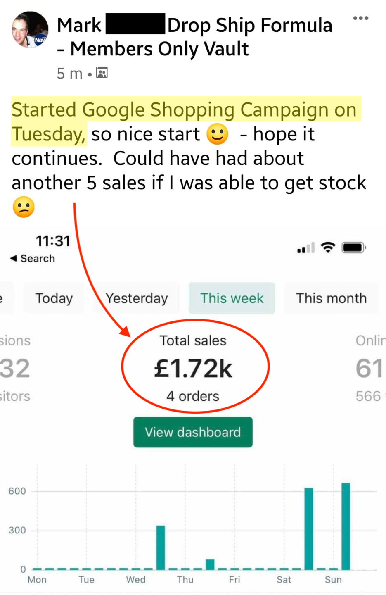The image size is (386, 595).
Task: Tap the cellular signal bars icon
Action: pyautogui.click(x=306, y=248)
